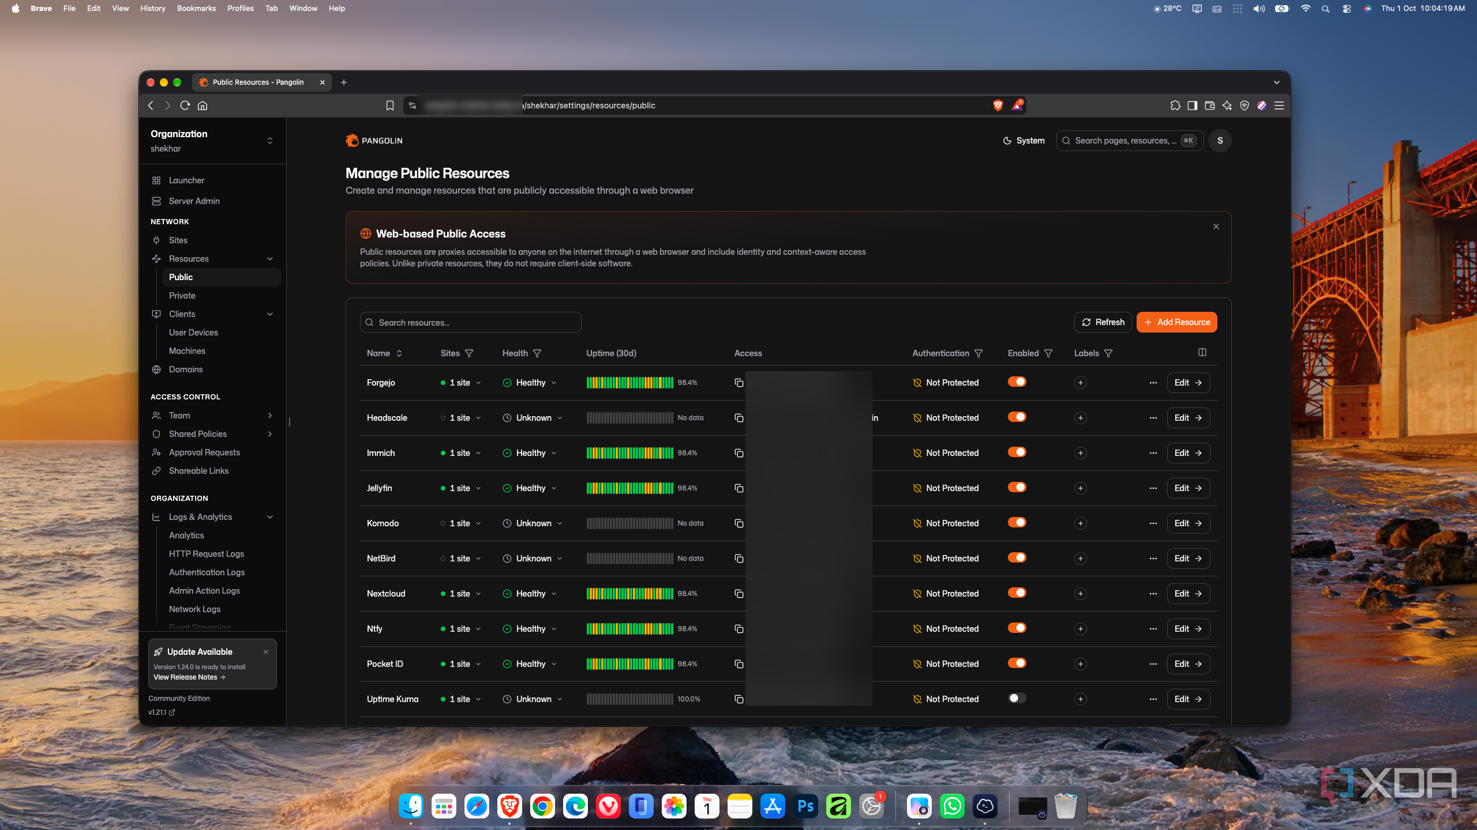
Task: Add a label to the Jellyfin resource
Action: click(x=1081, y=488)
